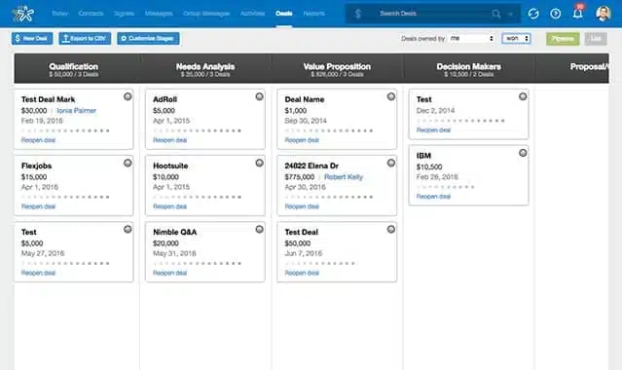Switch to Pipeline view
Viewport: 622px width, 370px height.
click(563, 39)
